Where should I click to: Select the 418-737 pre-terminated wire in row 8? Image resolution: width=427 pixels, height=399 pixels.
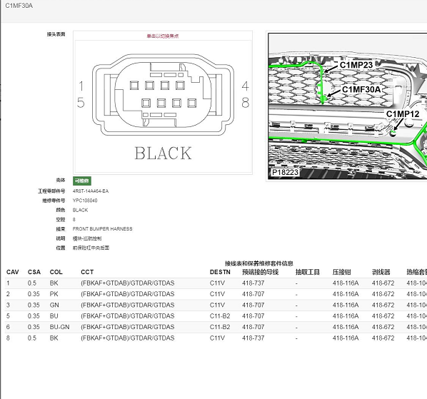pos(253,338)
